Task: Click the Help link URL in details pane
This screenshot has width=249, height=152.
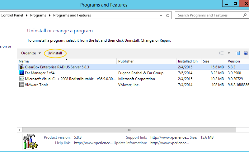Action: 93,143
